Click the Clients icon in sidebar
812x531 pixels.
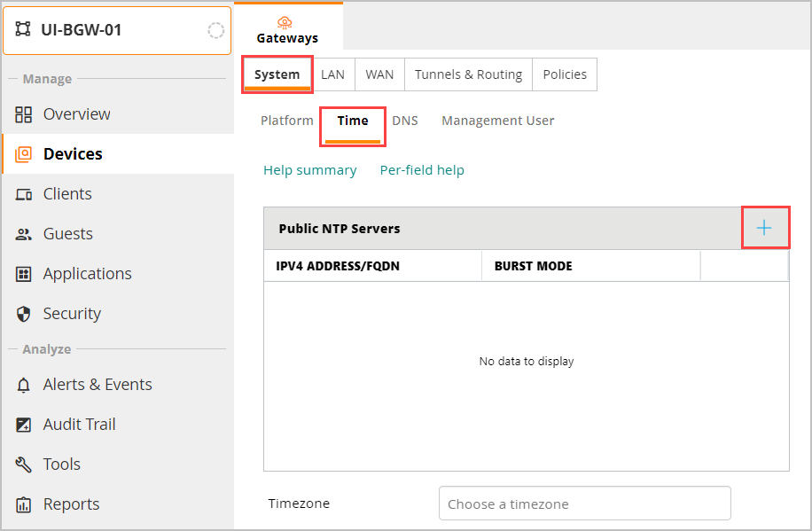24,194
